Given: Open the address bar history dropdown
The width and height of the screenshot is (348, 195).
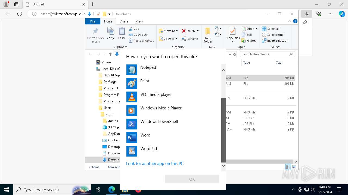Looking at the screenshot, I should [230, 54].
